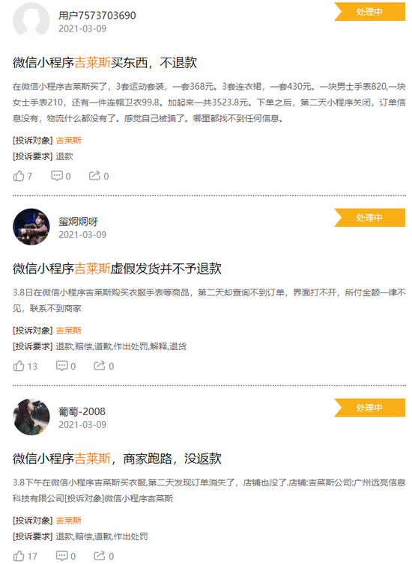Click the 处理中 status tag on 葡萄-2008's complaint
The image size is (412, 564).
coord(370,408)
